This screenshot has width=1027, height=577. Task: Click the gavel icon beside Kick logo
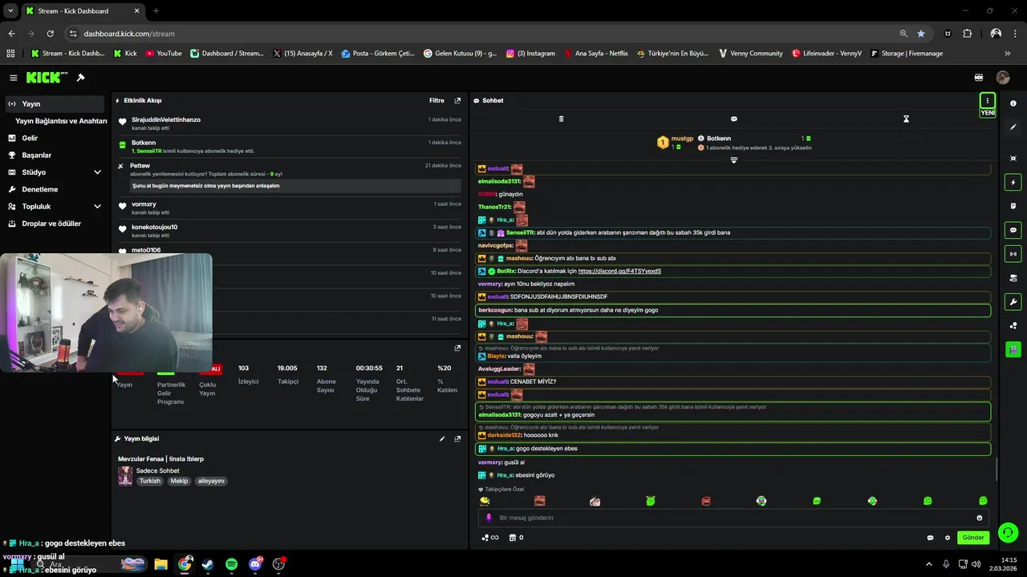(80, 78)
